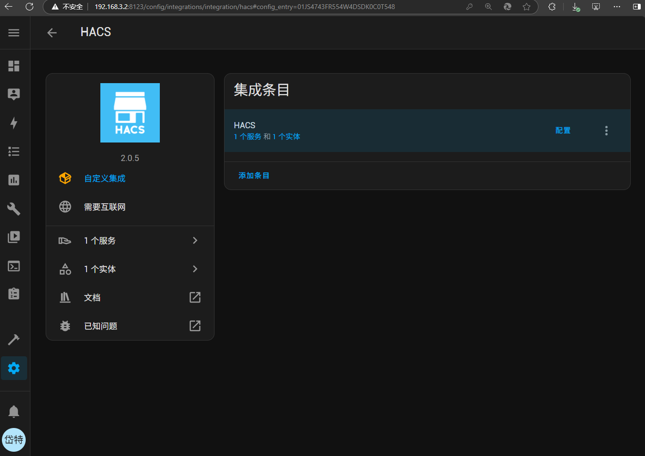The height and width of the screenshot is (456, 645).
Task: Open the Energy lightning bolt icon
Action: [14, 123]
